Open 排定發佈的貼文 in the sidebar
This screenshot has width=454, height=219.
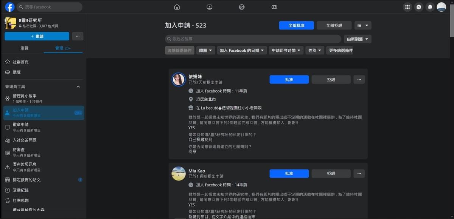(x=44, y=180)
